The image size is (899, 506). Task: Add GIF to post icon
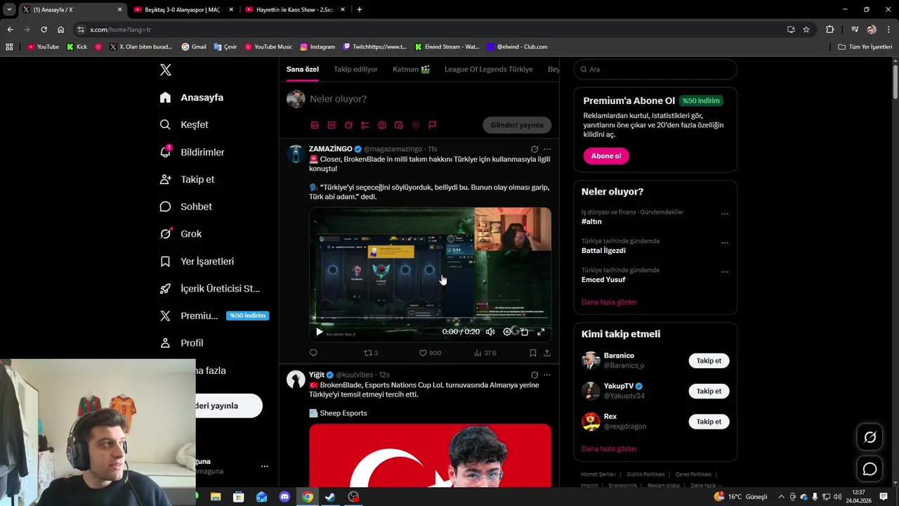(332, 125)
